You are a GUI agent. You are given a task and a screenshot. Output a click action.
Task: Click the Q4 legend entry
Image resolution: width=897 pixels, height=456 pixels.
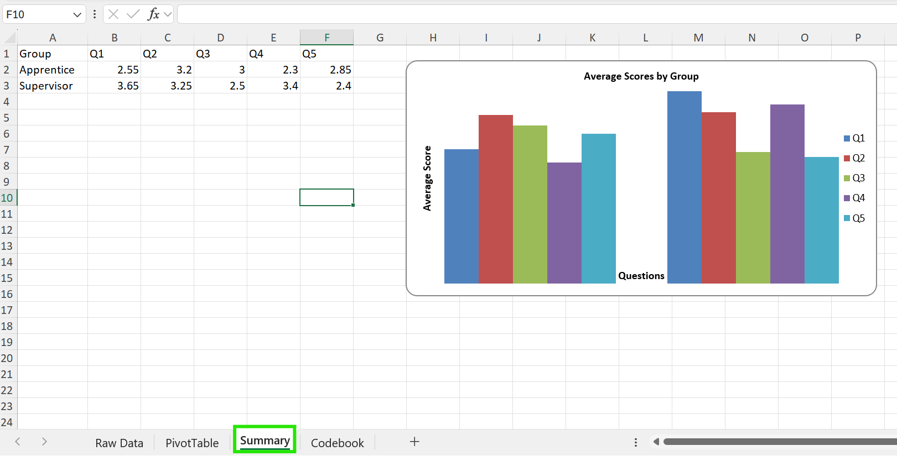pos(854,198)
